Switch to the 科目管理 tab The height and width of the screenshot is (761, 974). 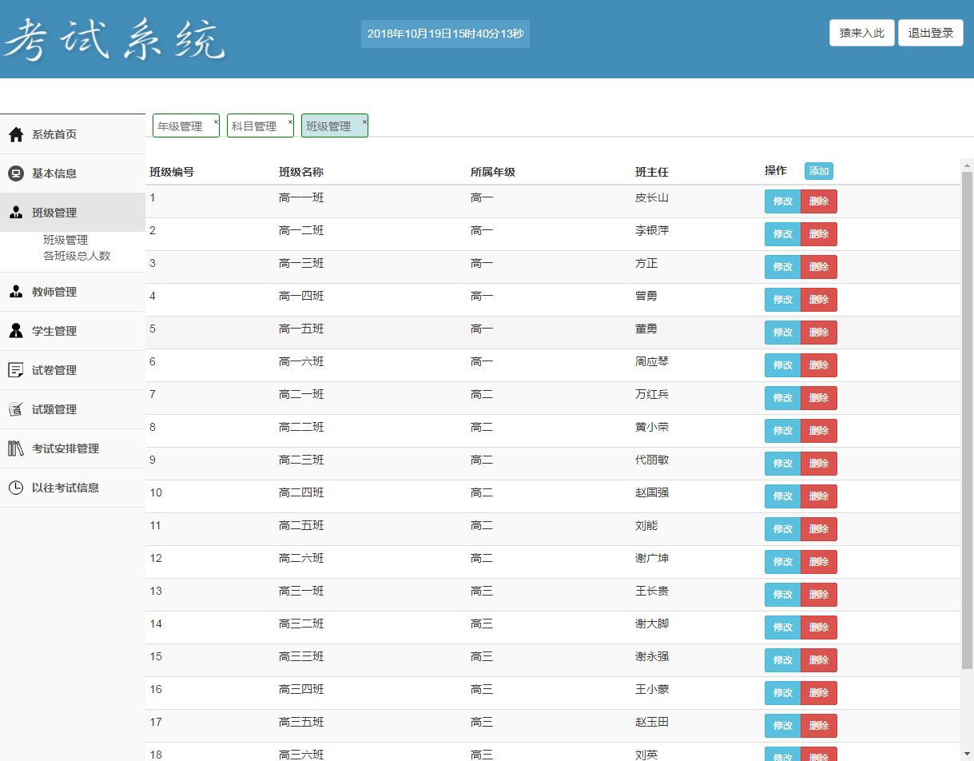click(254, 126)
